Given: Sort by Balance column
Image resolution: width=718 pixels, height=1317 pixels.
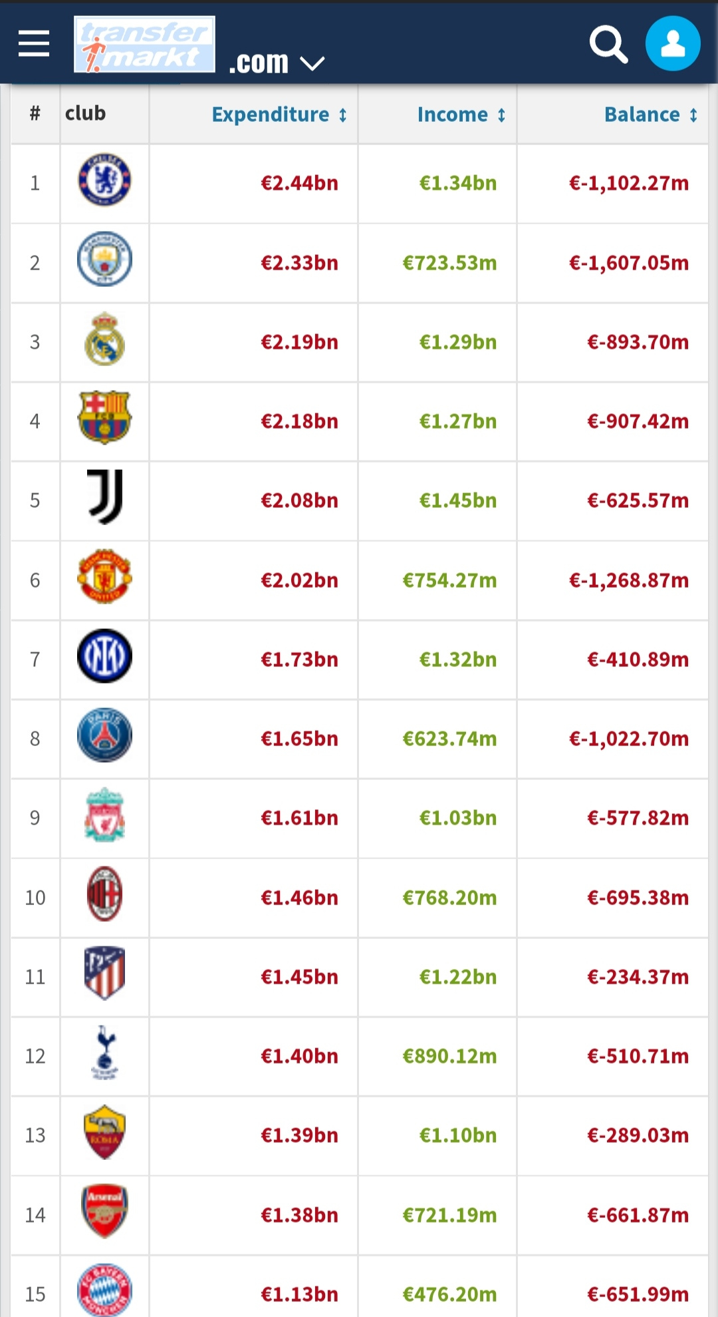Looking at the screenshot, I should [651, 114].
